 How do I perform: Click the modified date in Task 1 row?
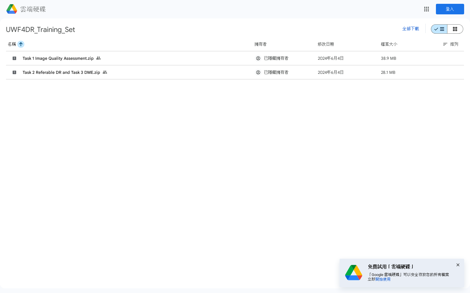click(x=331, y=58)
